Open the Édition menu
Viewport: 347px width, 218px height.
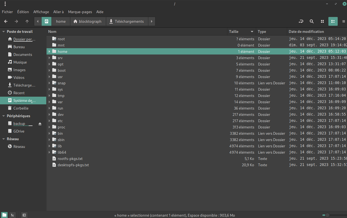click(x=23, y=12)
